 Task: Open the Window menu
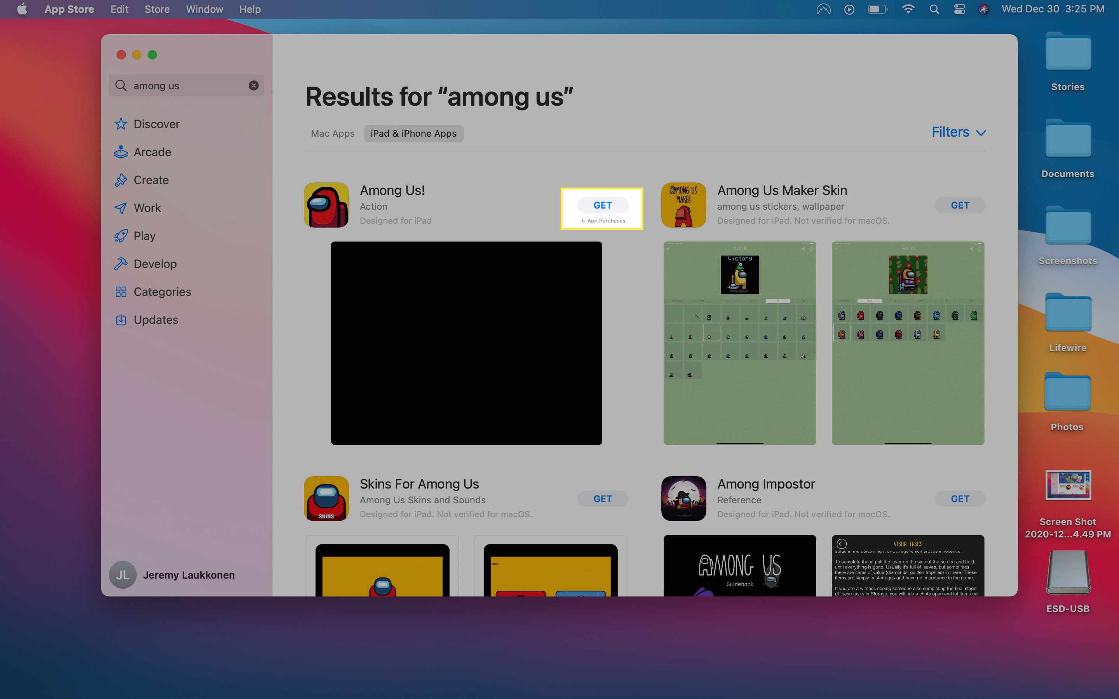[204, 9]
